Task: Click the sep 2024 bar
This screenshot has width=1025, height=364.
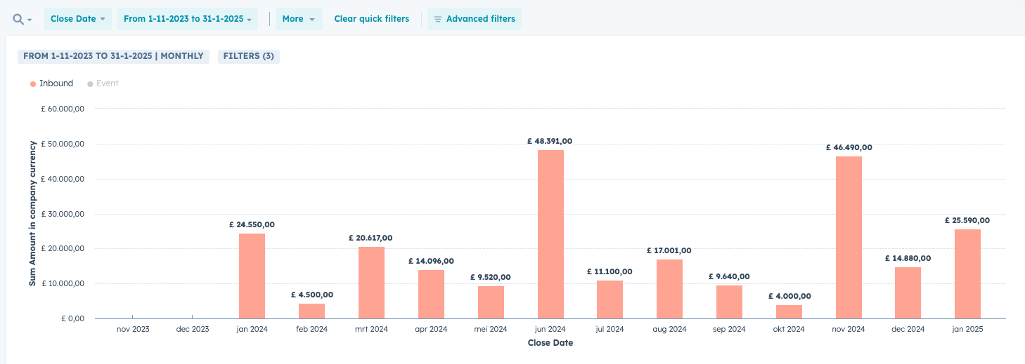Action: [x=729, y=302]
